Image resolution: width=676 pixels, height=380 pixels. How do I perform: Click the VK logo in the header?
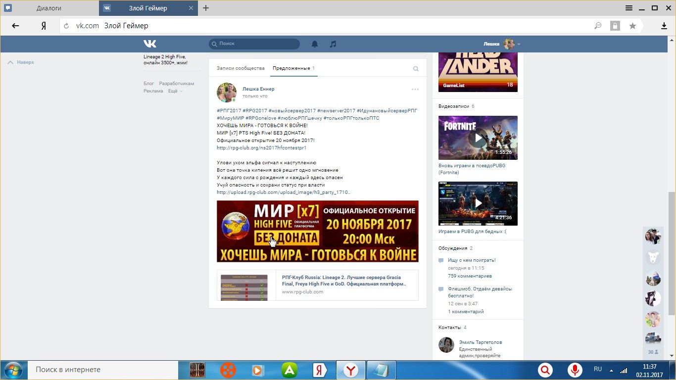pyautogui.click(x=150, y=44)
